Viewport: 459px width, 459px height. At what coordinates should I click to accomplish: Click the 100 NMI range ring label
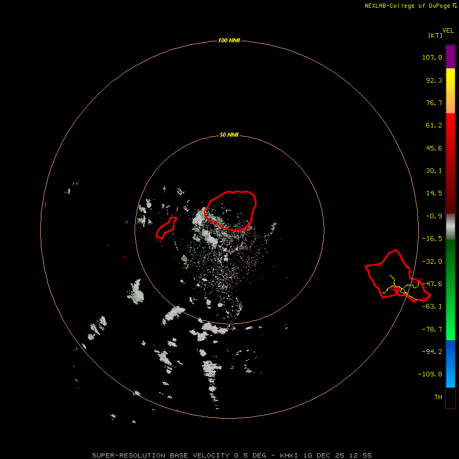point(229,40)
